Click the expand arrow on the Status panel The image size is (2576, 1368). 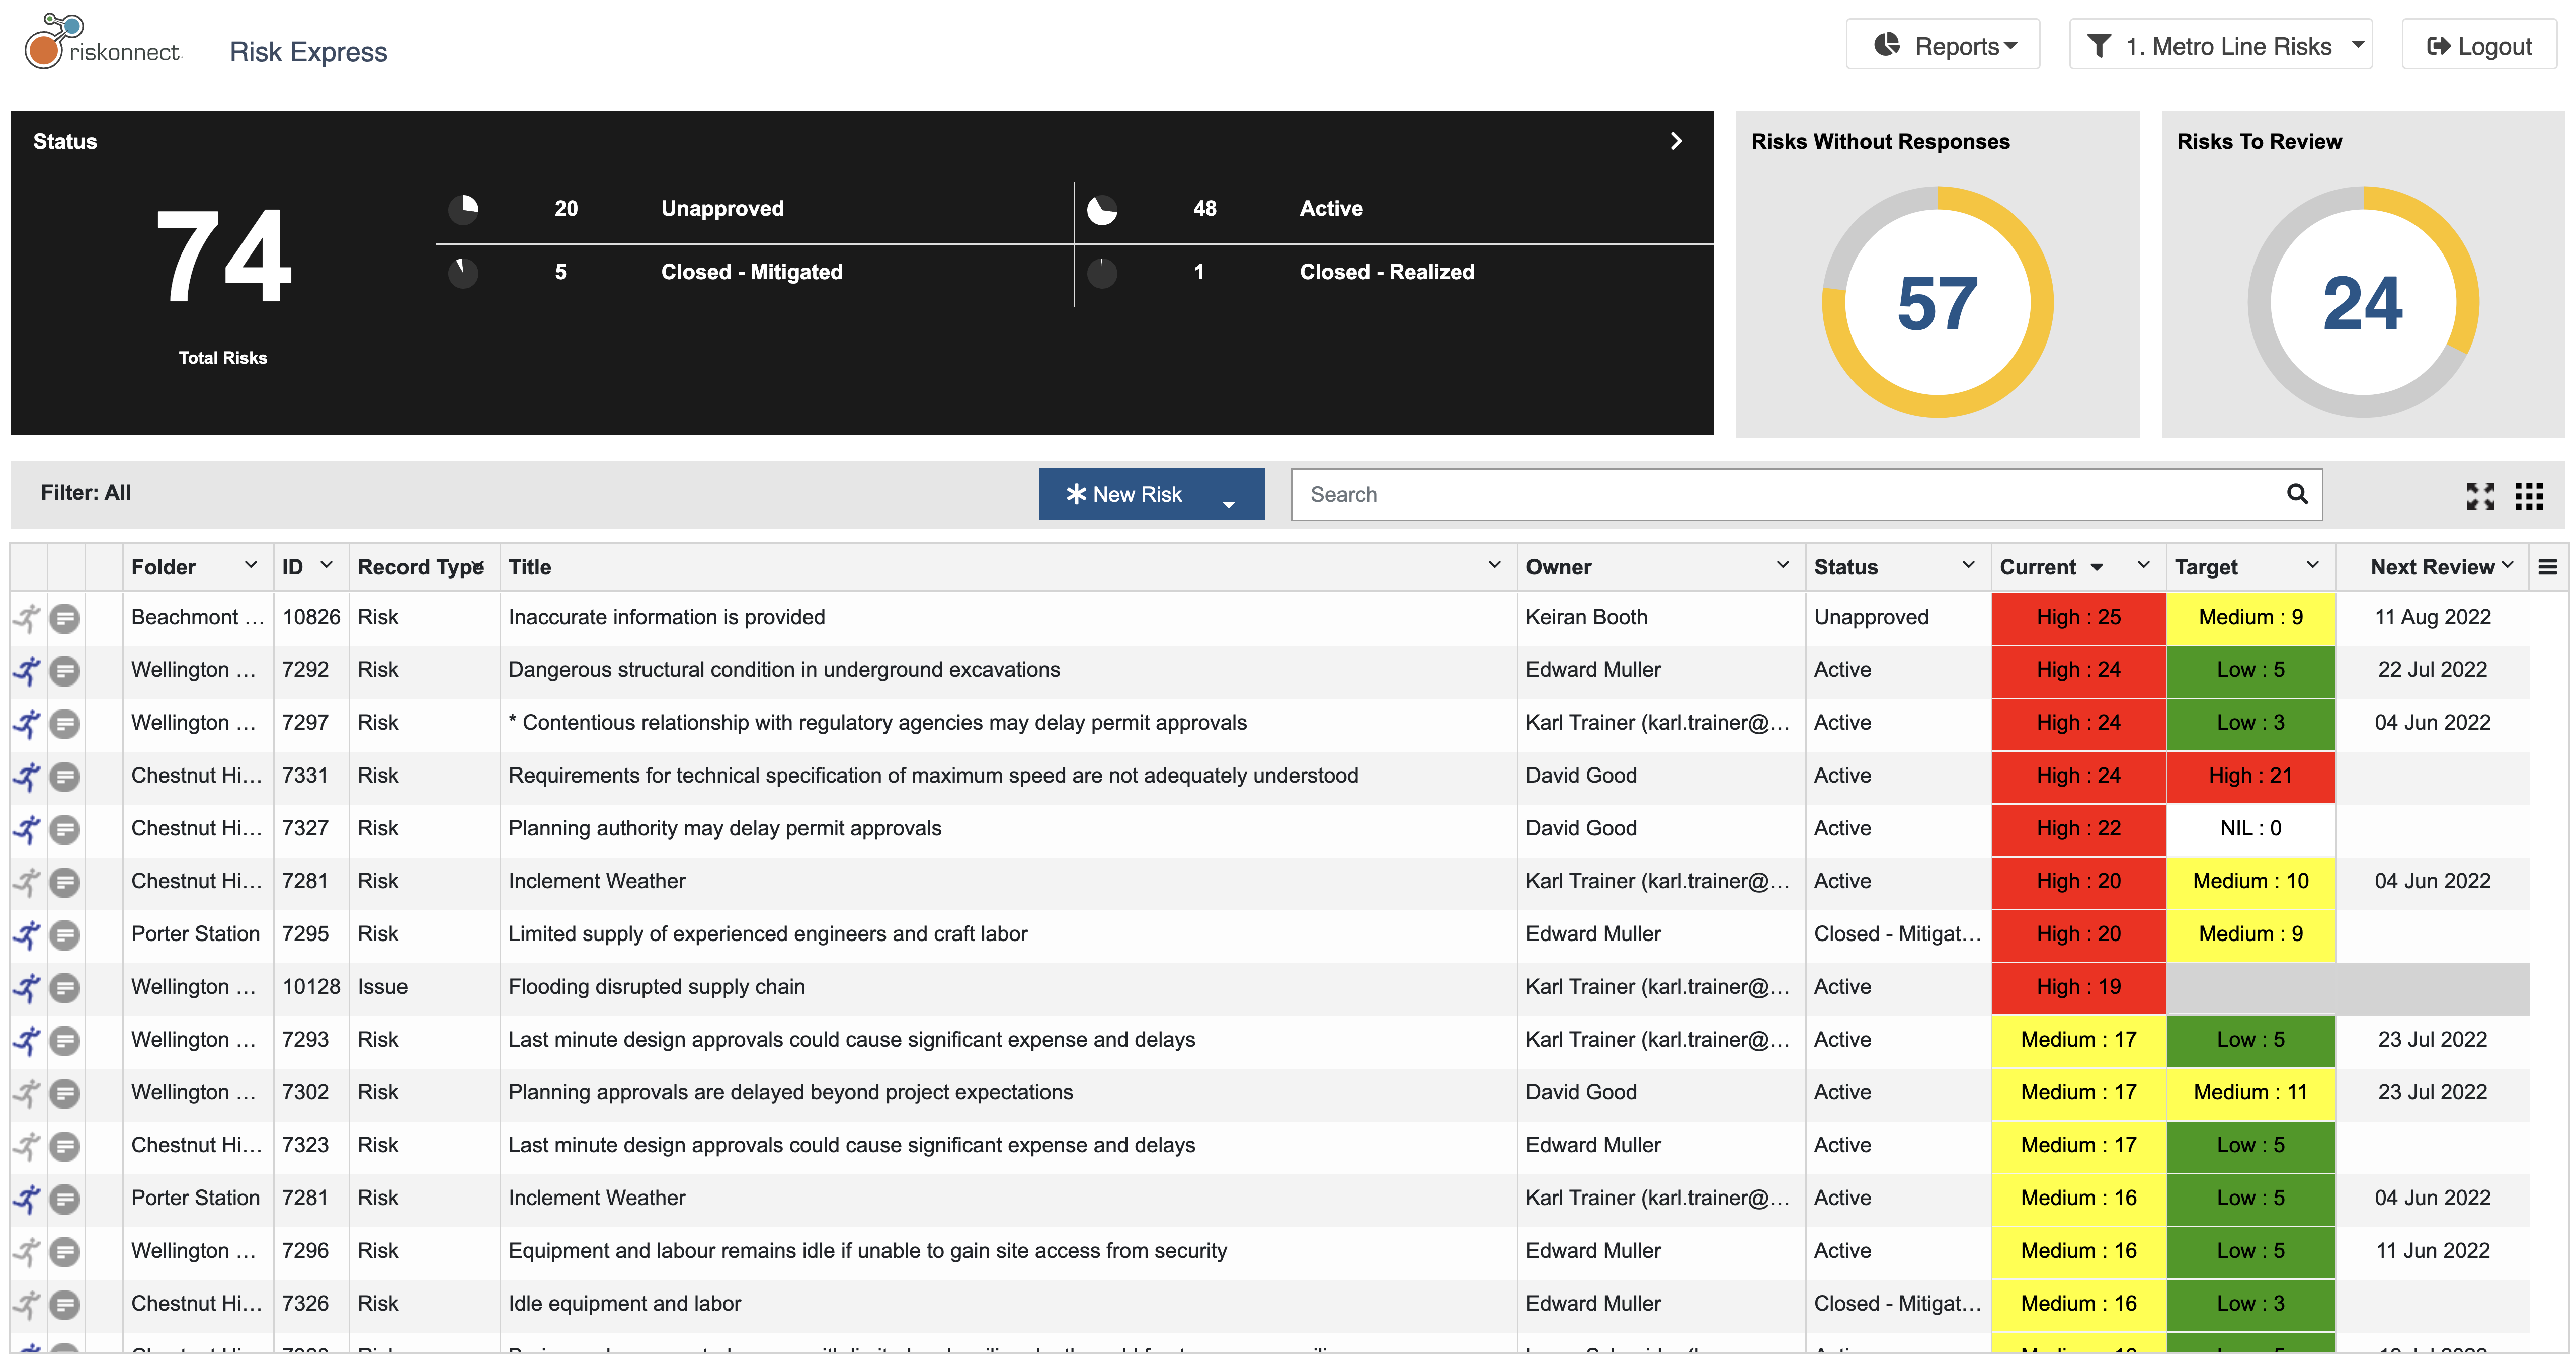(x=1676, y=141)
